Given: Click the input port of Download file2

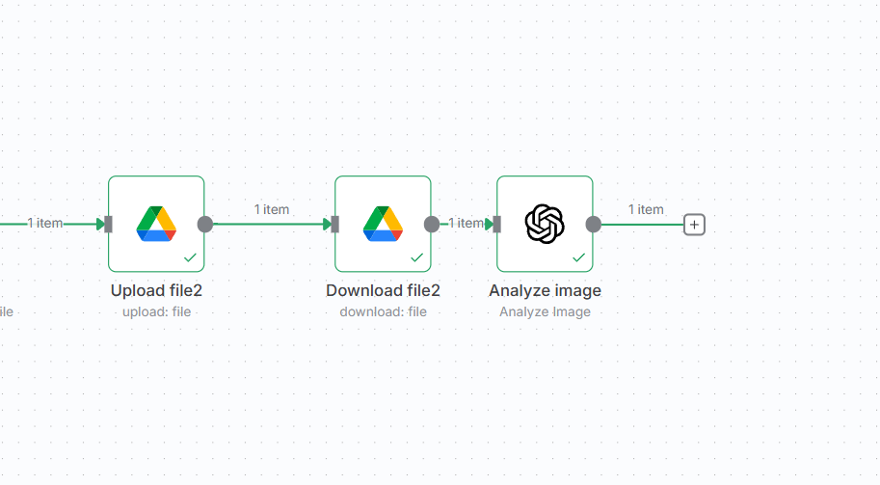Looking at the screenshot, I should pyautogui.click(x=335, y=224).
